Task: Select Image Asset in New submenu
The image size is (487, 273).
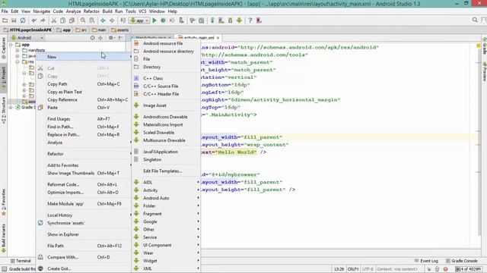Action: (167, 105)
